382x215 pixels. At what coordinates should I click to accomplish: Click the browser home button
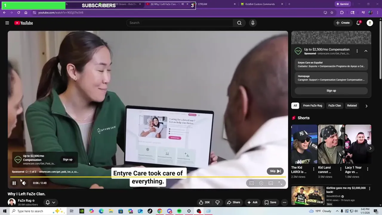[x=26, y=13]
